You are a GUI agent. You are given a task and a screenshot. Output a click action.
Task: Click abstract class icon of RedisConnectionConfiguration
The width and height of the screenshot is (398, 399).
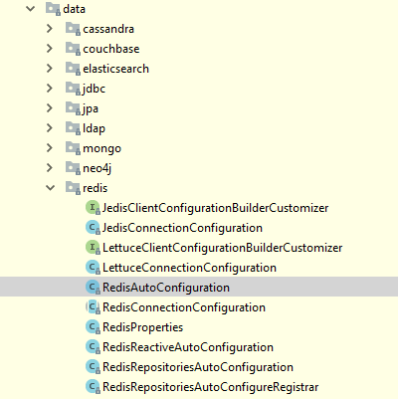pyautogui.click(x=93, y=307)
